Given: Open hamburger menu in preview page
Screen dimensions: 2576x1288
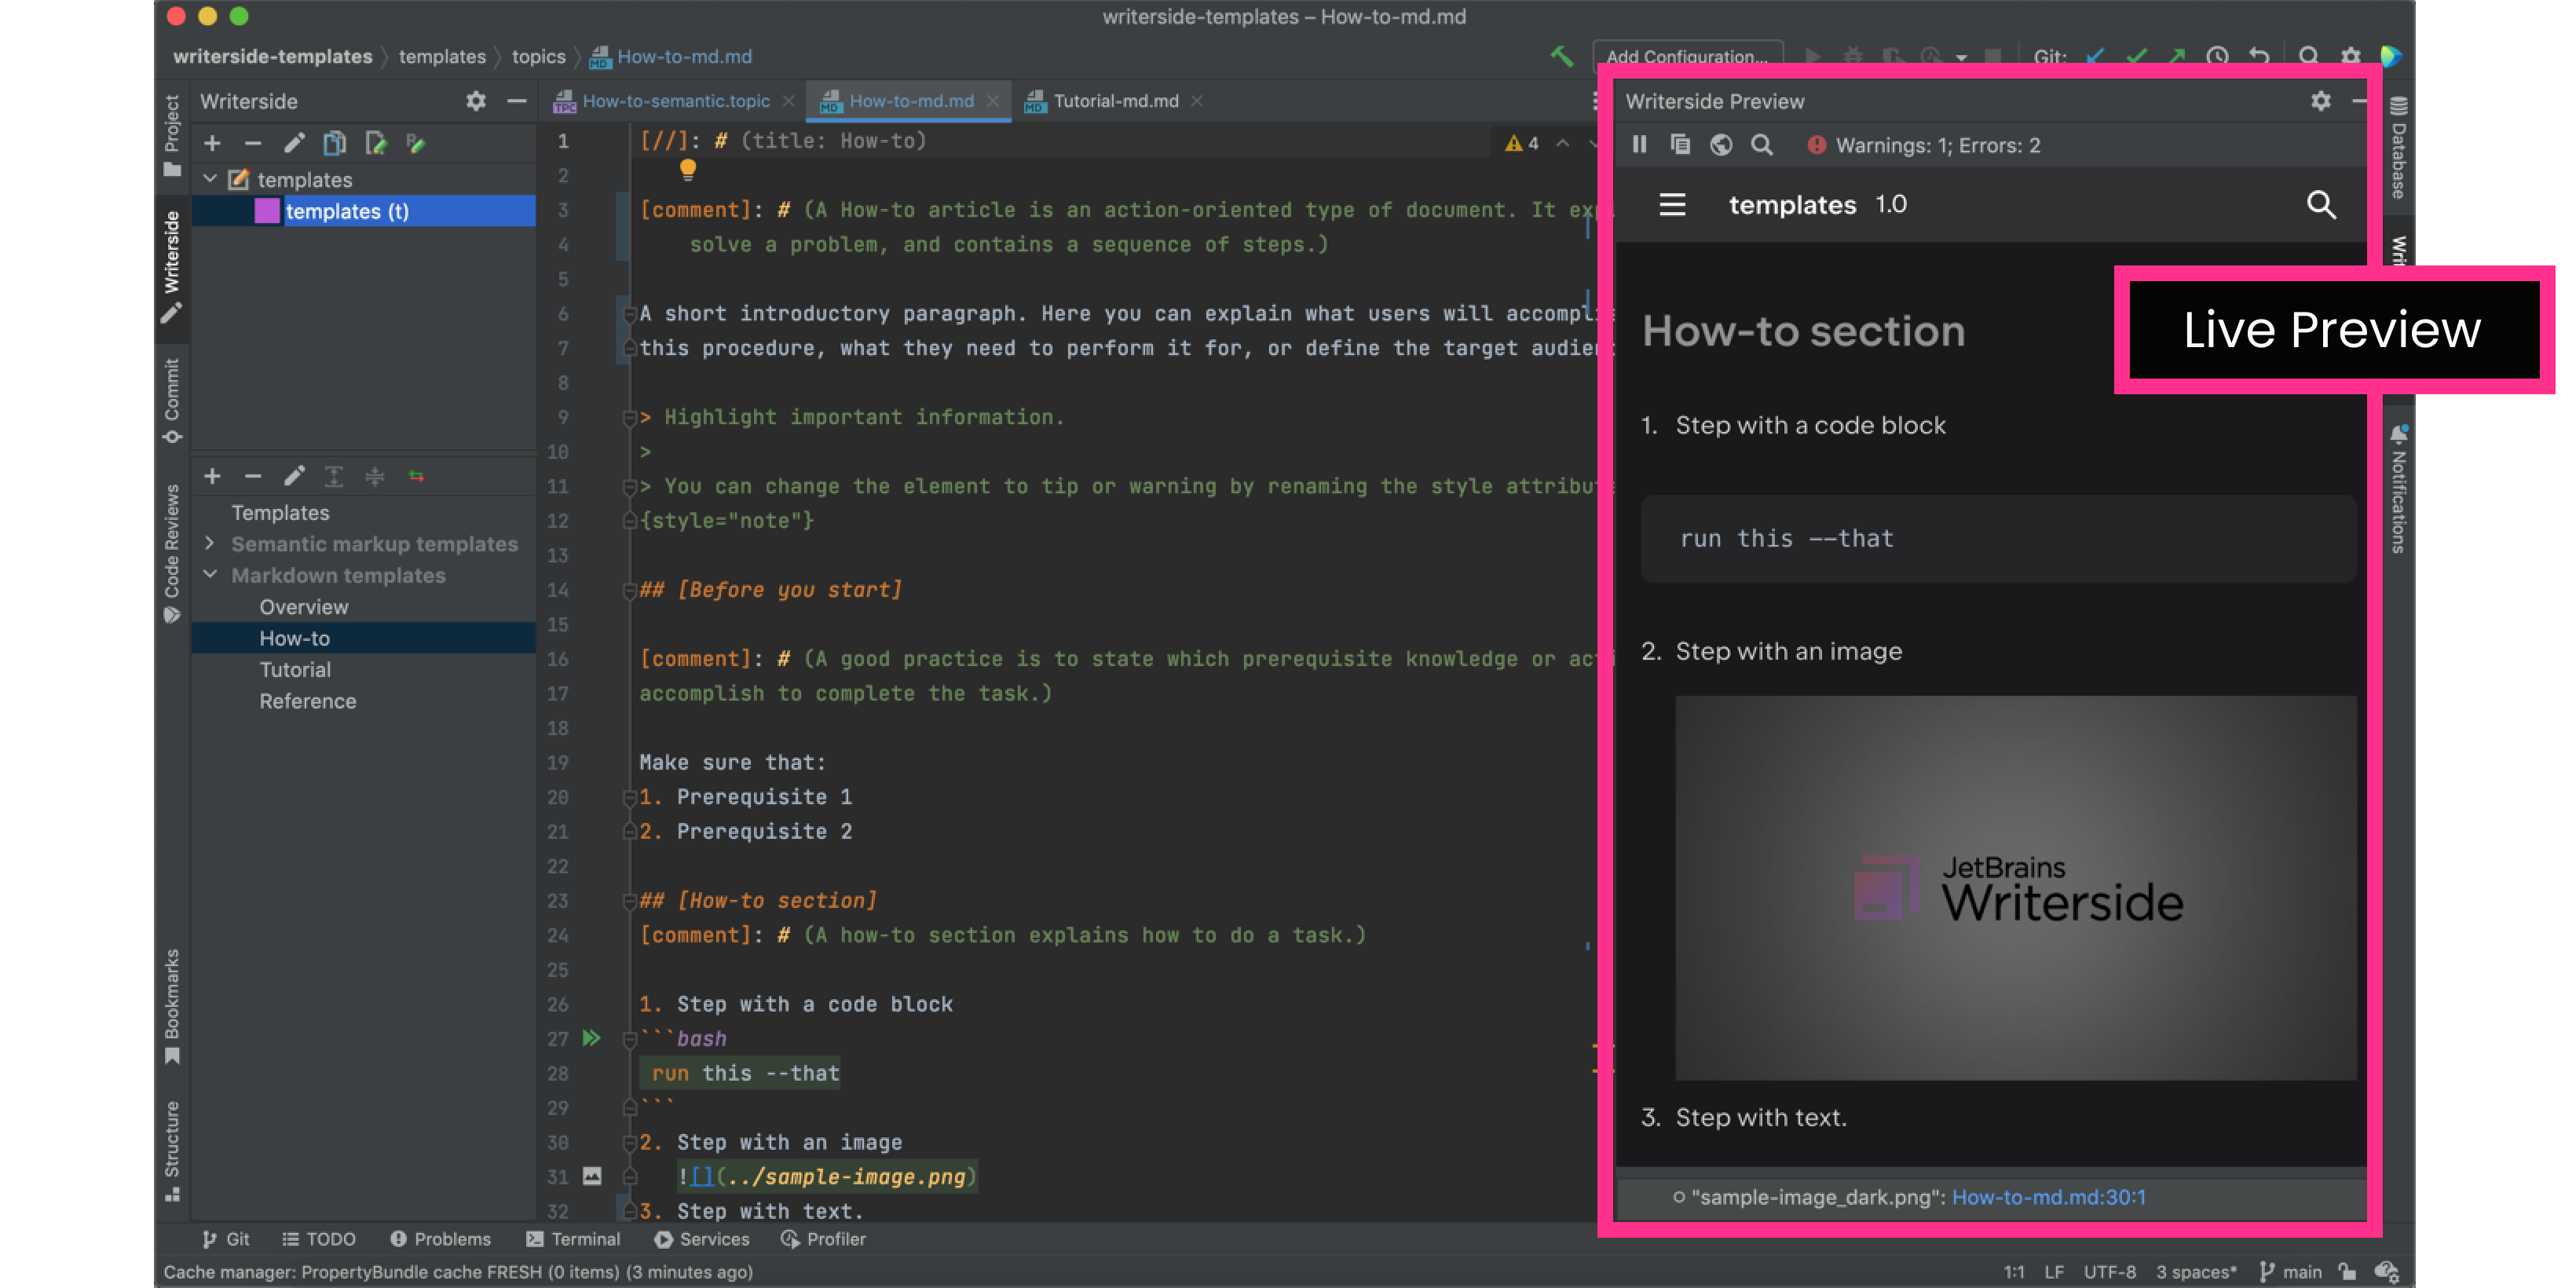Looking at the screenshot, I should tap(1672, 205).
